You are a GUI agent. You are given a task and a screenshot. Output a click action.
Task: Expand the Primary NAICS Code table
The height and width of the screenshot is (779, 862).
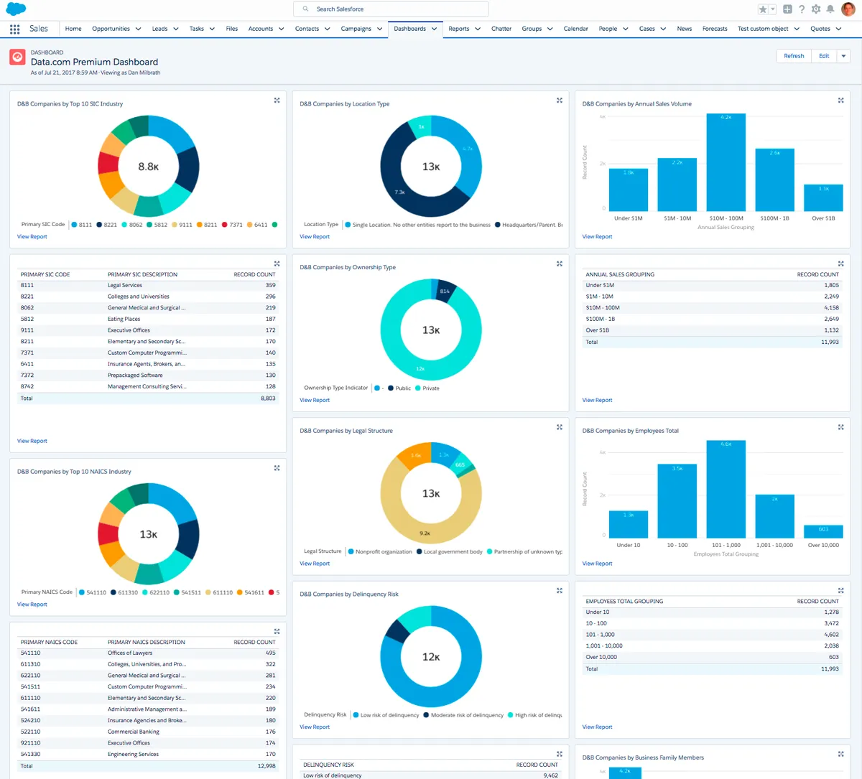pyautogui.click(x=277, y=631)
